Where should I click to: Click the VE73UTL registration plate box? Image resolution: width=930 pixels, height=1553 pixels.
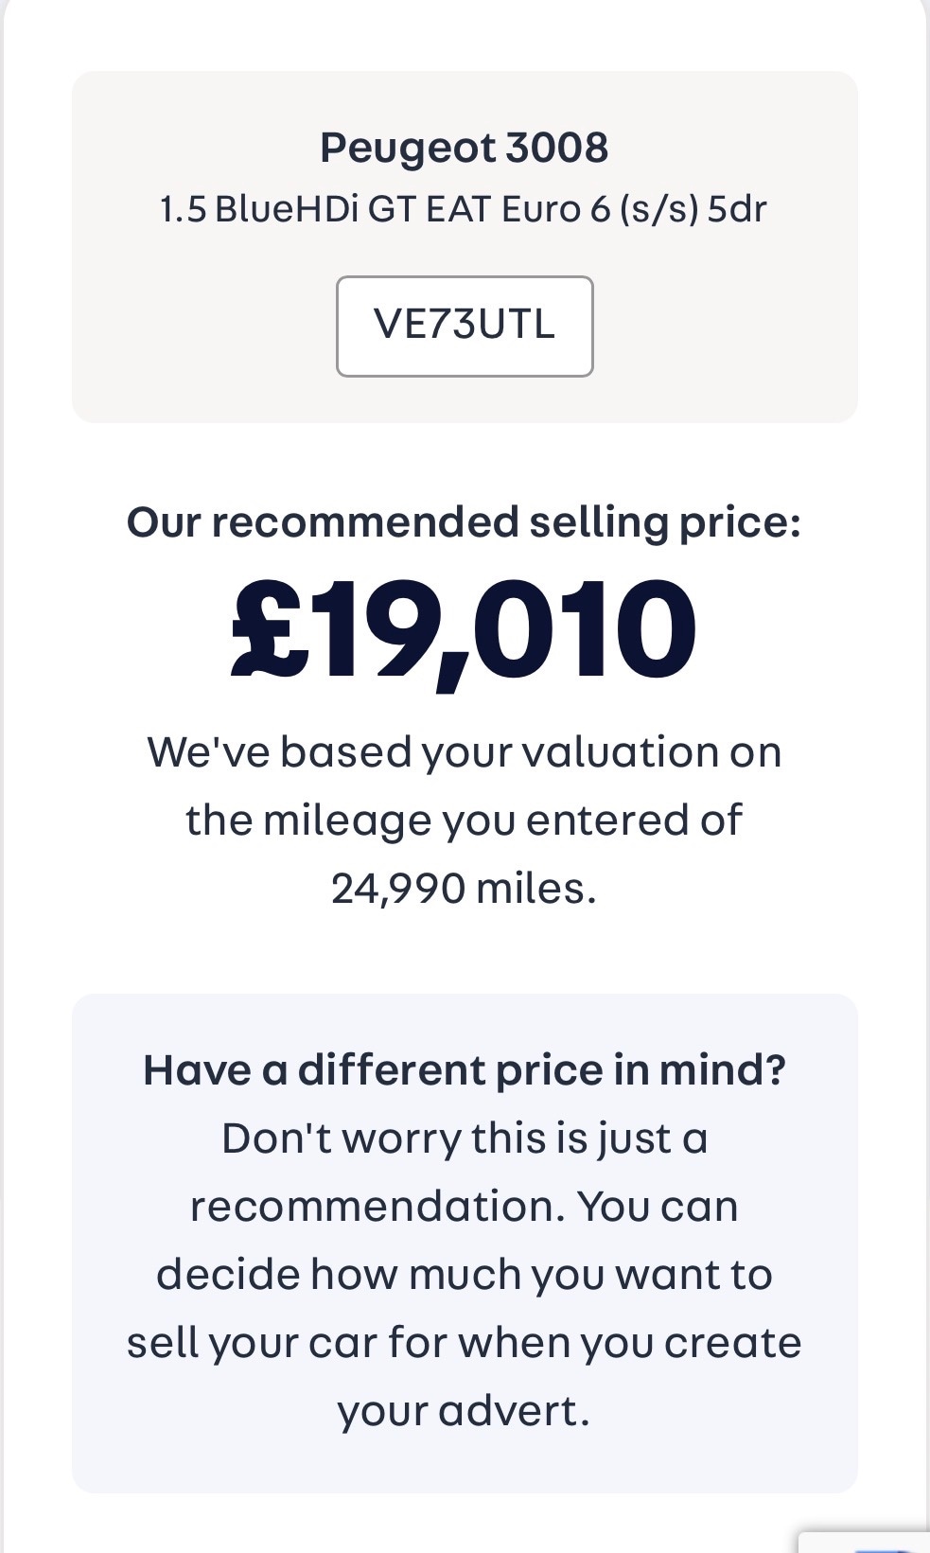tap(465, 326)
